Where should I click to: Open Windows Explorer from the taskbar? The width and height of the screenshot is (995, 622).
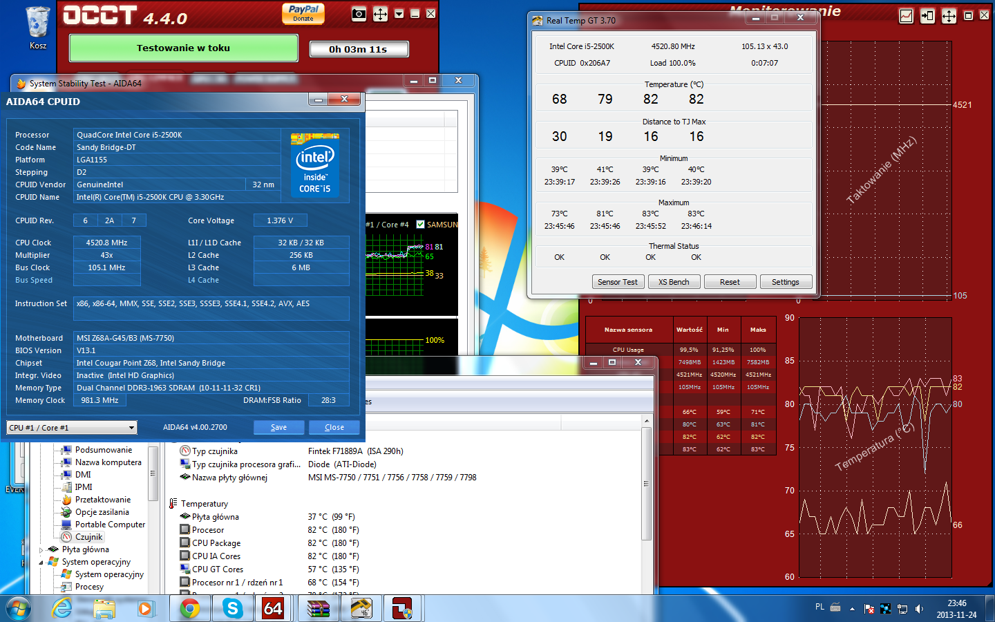(x=104, y=609)
